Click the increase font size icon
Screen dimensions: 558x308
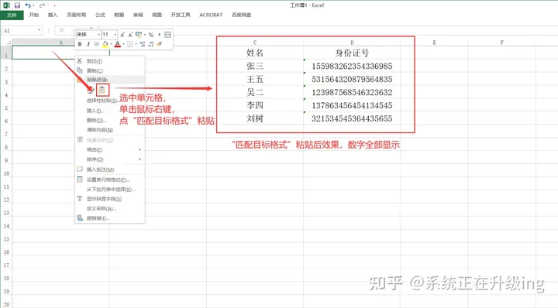(122, 35)
